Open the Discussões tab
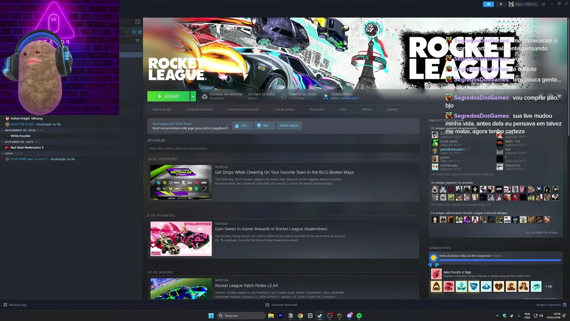 pos(317,109)
